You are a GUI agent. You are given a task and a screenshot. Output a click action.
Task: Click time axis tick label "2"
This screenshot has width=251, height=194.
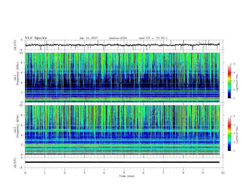[65, 173]
